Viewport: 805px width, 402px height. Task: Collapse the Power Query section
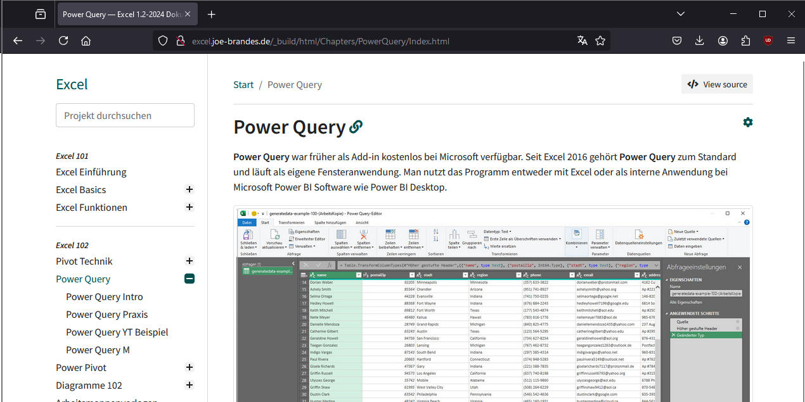189,279
